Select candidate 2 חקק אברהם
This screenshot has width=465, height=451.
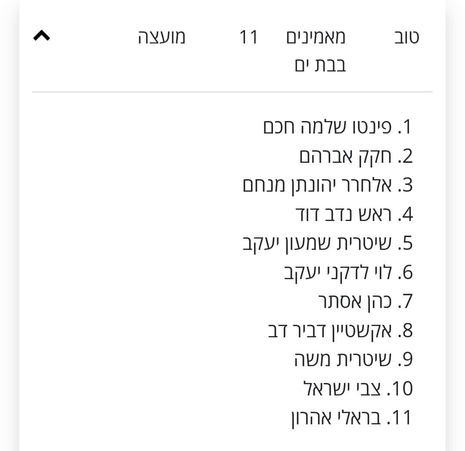[x=356, y=156]
